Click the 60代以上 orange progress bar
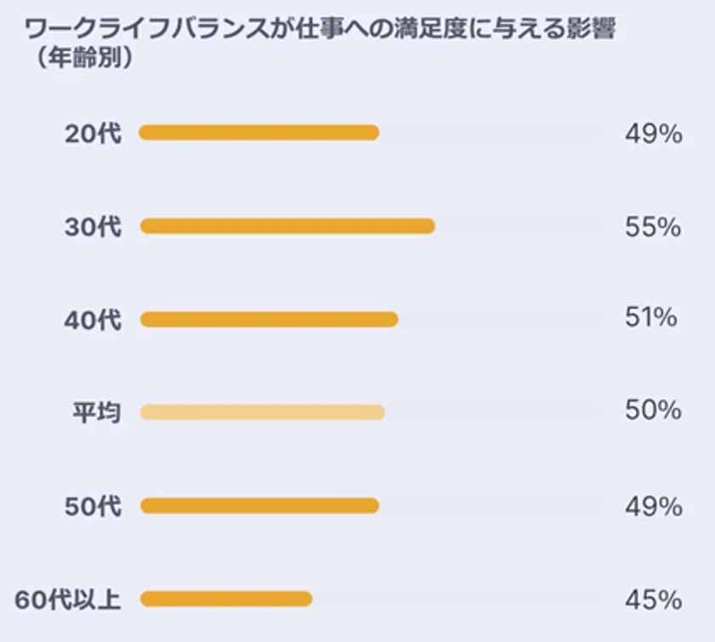The width and height of the screenshot is (715, 642). [x=226, y=599]
